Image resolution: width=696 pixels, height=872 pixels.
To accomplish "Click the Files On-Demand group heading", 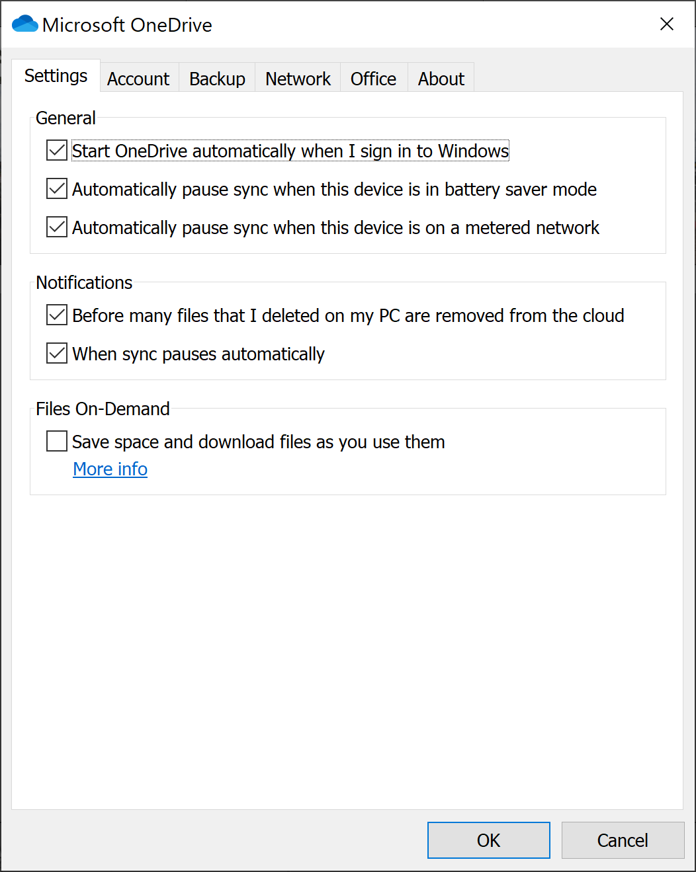I will pos(103,409).
